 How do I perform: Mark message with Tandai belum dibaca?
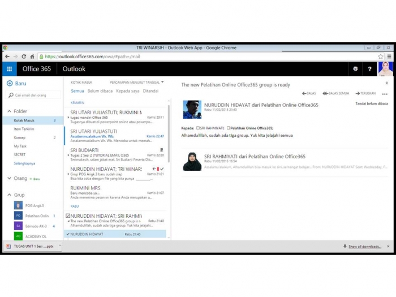(372, 104)
